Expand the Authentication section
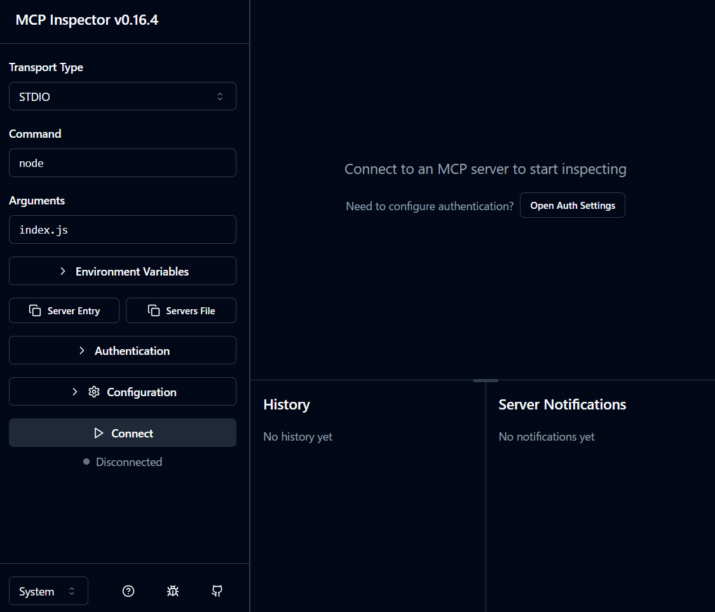 pos(123,350)
